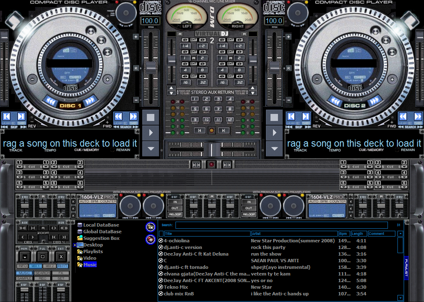
Task: Skip to previous track on Disc 2
Action: tap(291, 116)
